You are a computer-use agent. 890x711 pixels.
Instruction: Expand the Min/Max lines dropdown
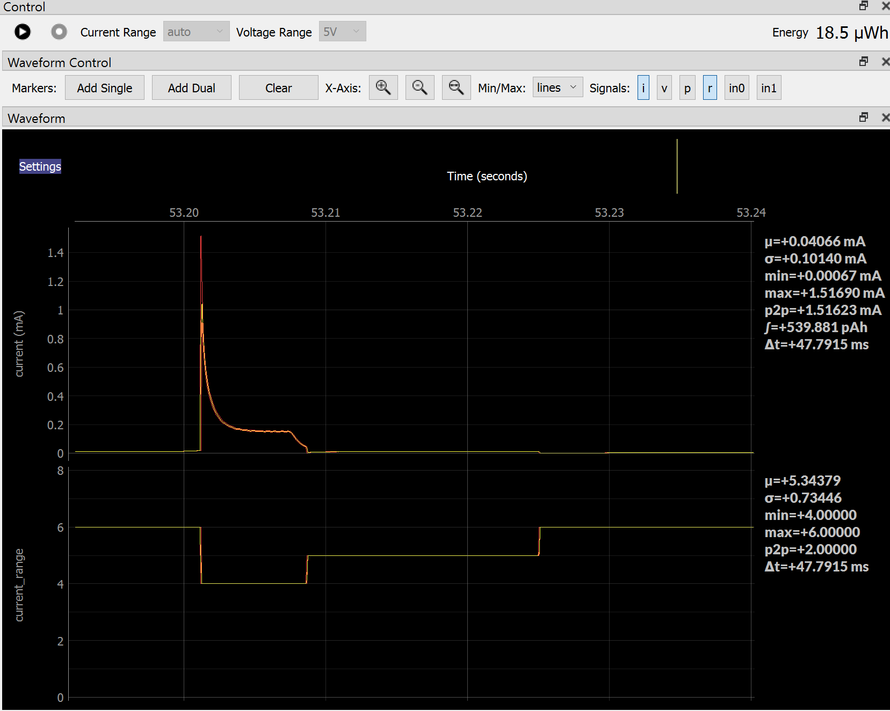pos(557,87)
